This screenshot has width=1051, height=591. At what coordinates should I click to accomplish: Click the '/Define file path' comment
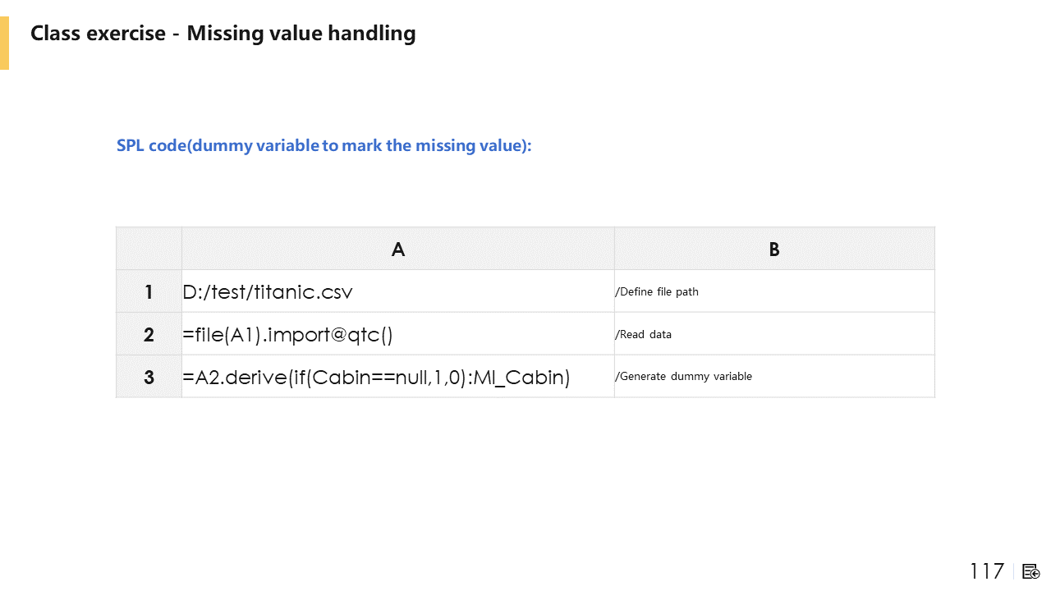coord(656,292)
